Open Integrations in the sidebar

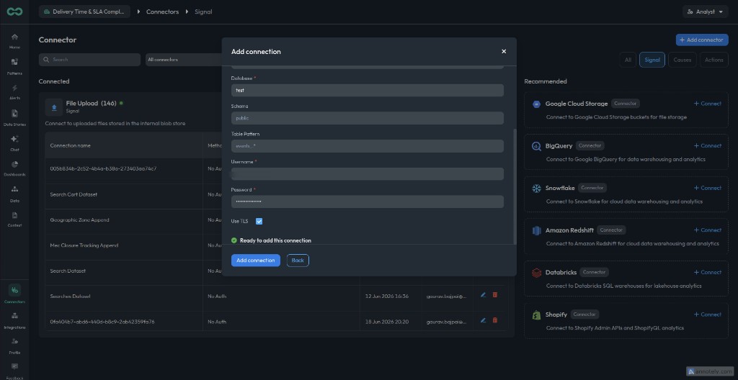pyautogui.click(x=14, y=320)
